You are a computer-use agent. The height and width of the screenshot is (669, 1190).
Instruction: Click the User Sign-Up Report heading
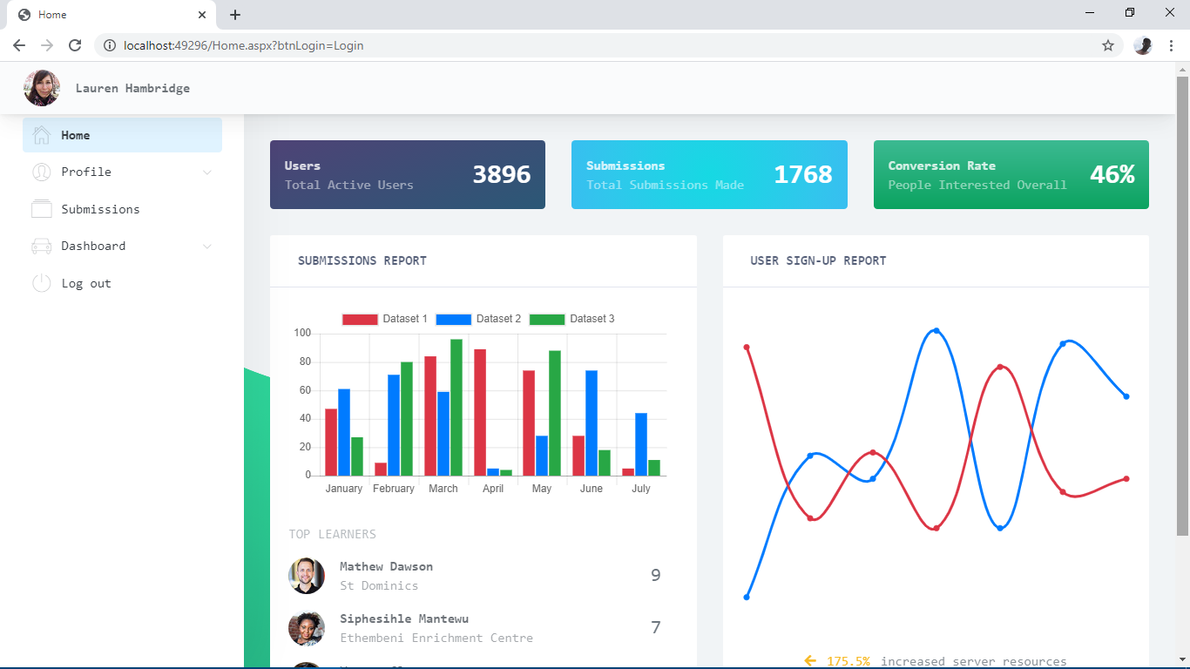[x=818, y=260]
